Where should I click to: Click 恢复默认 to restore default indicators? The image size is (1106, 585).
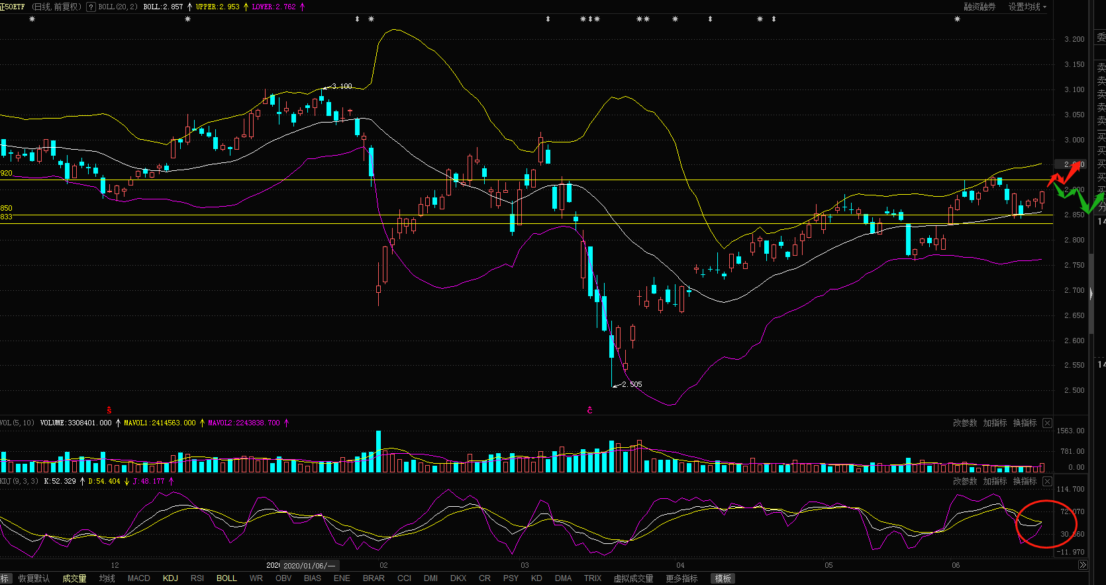click(34, 578)
